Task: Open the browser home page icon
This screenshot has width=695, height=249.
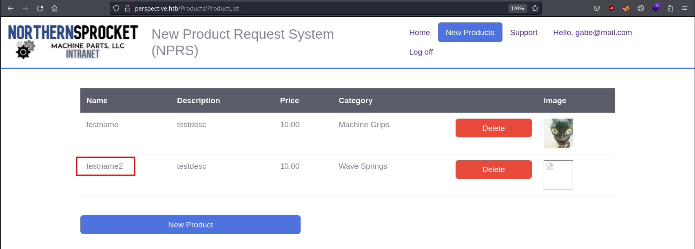Action: coord(55,8)
